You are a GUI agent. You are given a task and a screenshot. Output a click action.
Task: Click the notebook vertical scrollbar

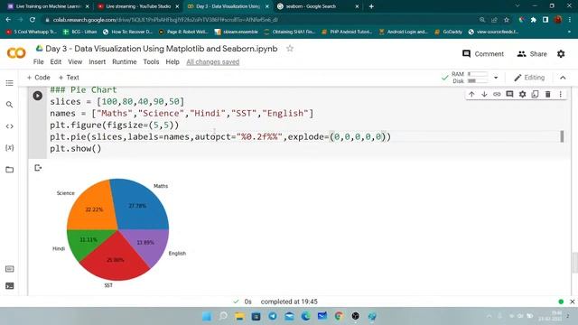click(x=574, y=263)
